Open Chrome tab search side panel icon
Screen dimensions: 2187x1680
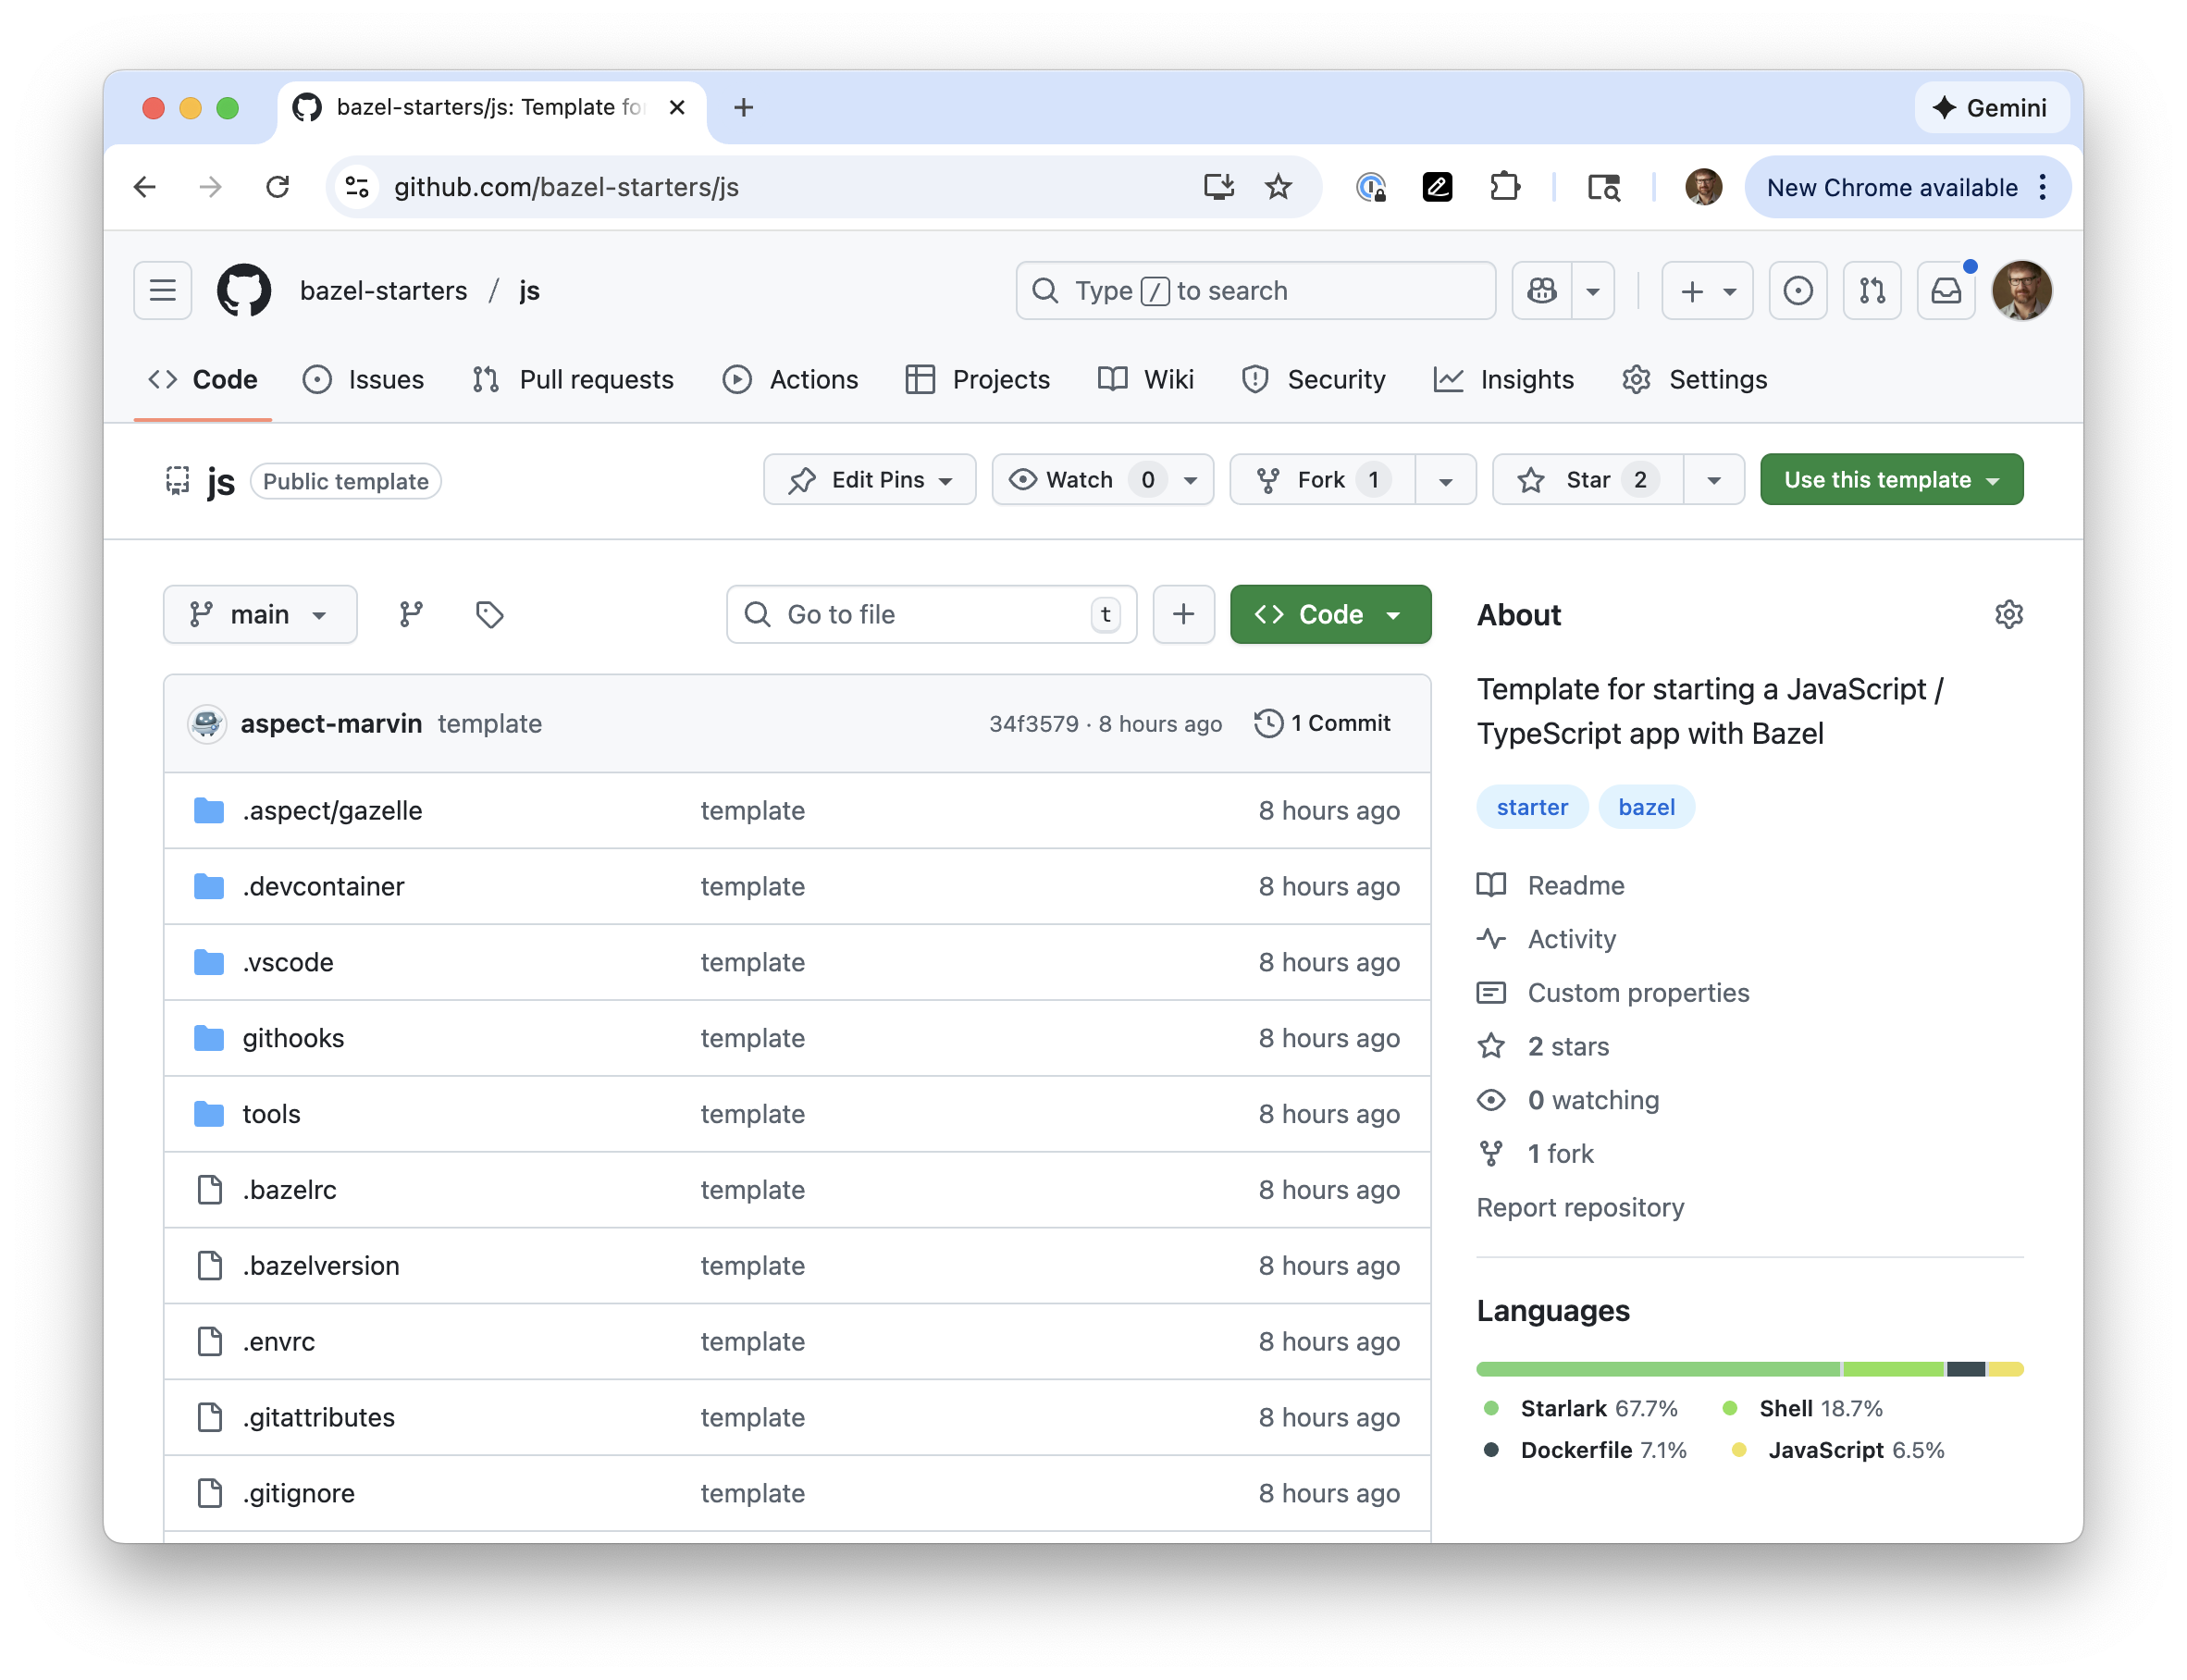(x=1604, y=187)
